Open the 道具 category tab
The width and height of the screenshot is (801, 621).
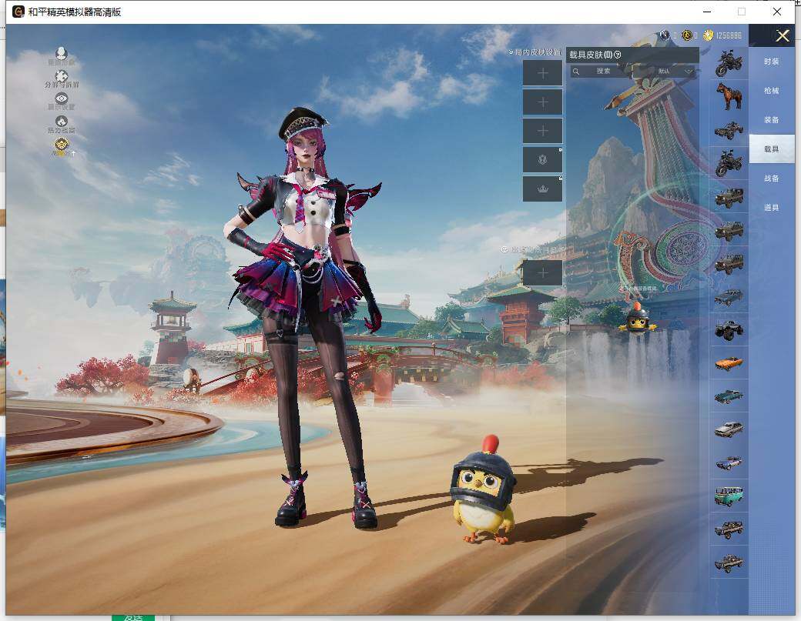[x=771, y=208]
